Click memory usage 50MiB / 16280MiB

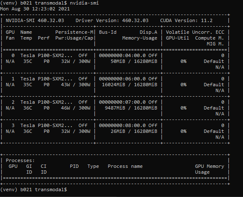[134, 61]
